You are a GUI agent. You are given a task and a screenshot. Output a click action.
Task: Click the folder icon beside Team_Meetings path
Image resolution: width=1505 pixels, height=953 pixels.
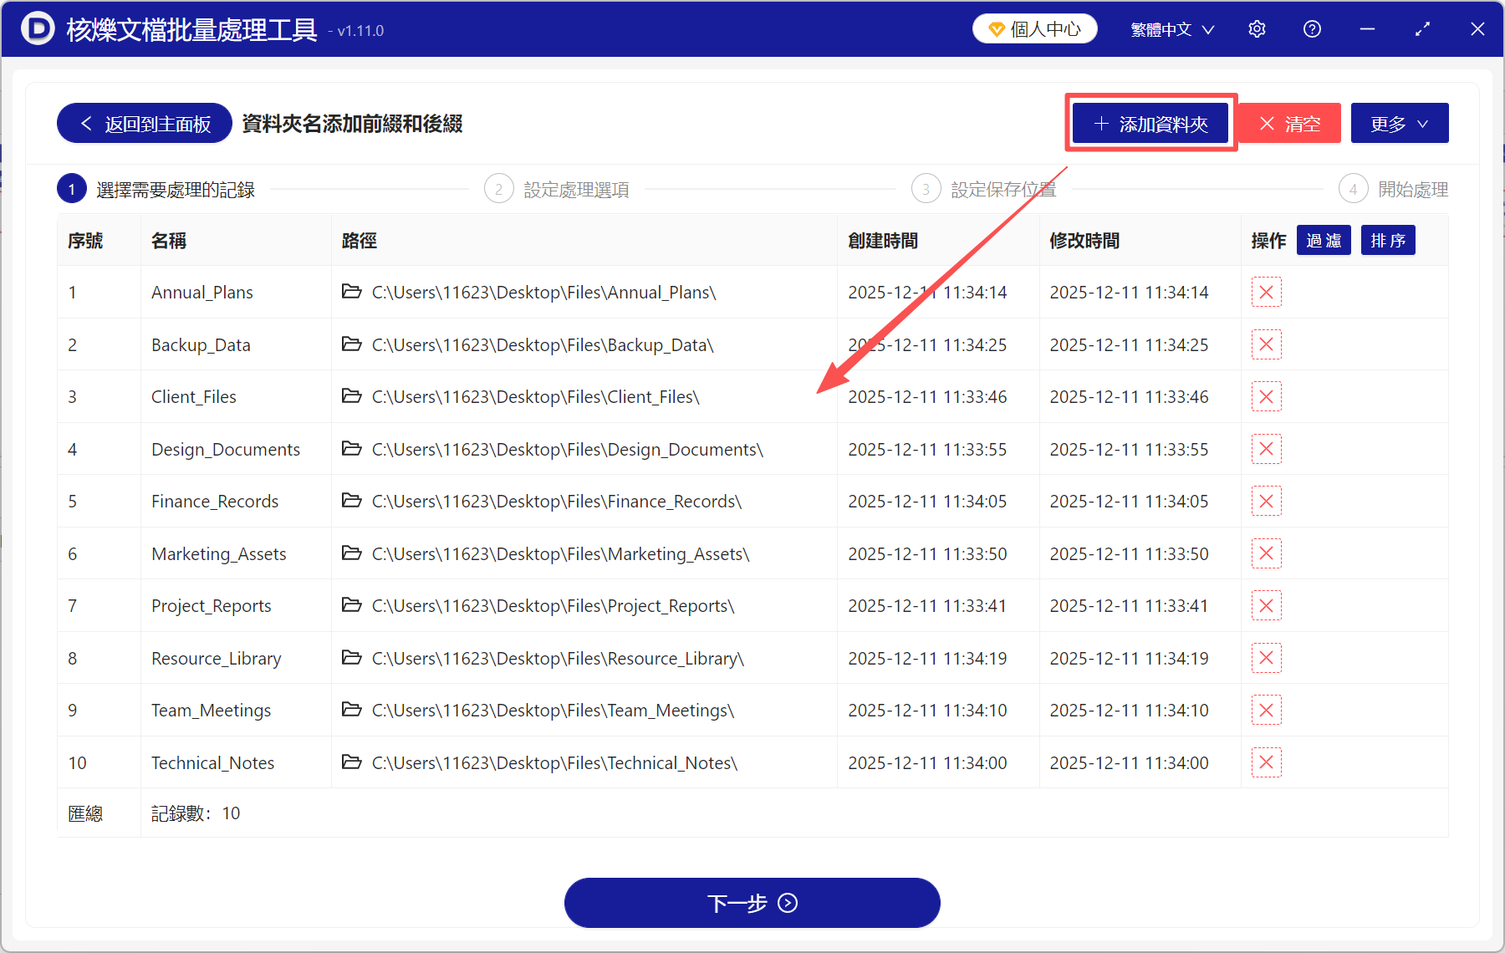pos(351,710)
